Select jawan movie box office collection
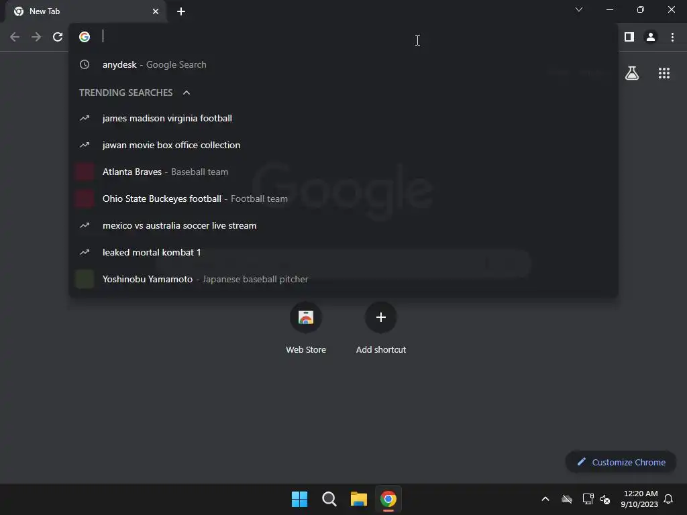The height and width of the screenshot is (515, 687). [x=343, y=145]
